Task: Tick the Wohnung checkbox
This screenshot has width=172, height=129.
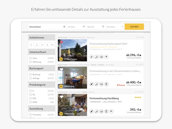Action: click(31, 62)
